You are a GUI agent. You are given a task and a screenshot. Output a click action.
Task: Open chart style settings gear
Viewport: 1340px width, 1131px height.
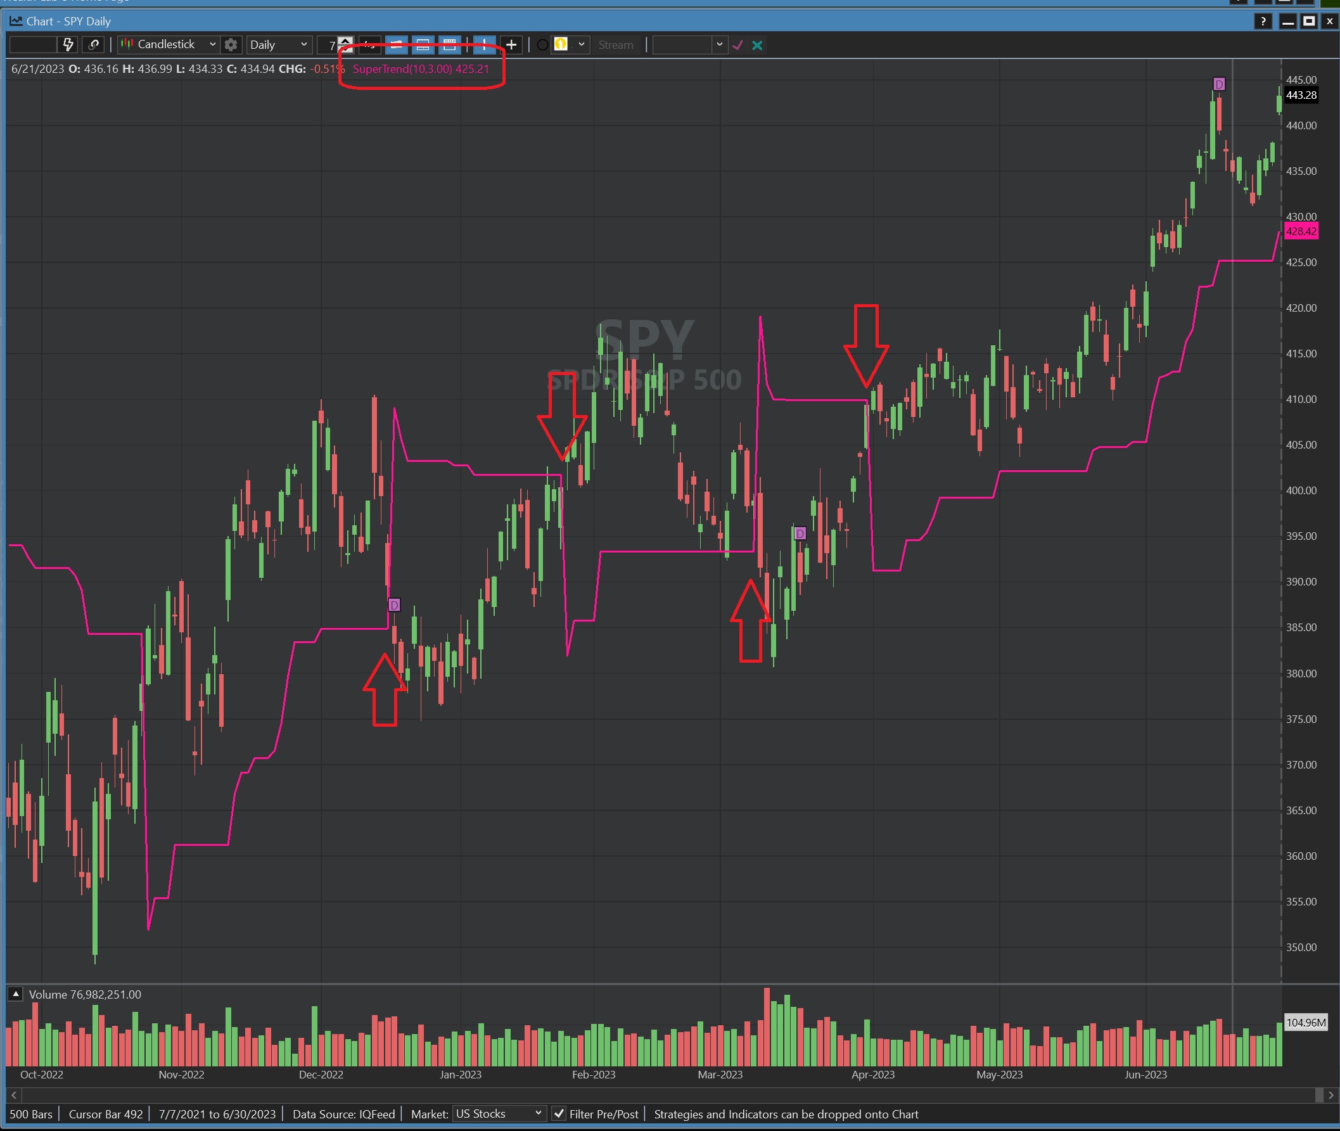click(231, 44)
